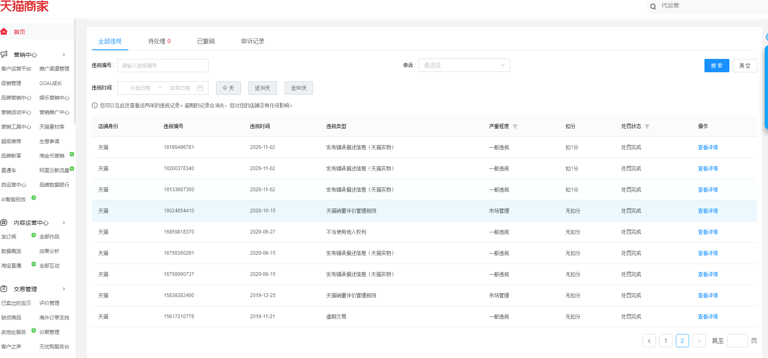Open 促销管理 in the sidebar
The height and width of the screenshot is (358, 768).
pyautogui.click(x=11, y=83)
